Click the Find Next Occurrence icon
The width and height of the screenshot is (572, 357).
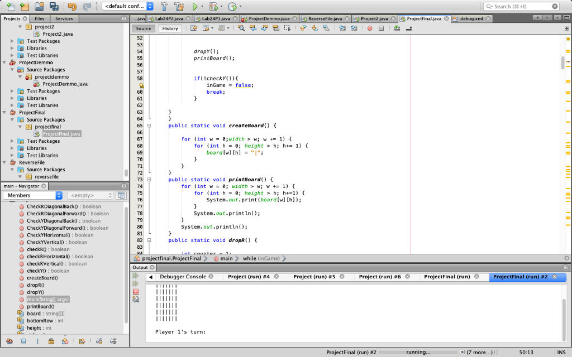(x=264, y=28)
